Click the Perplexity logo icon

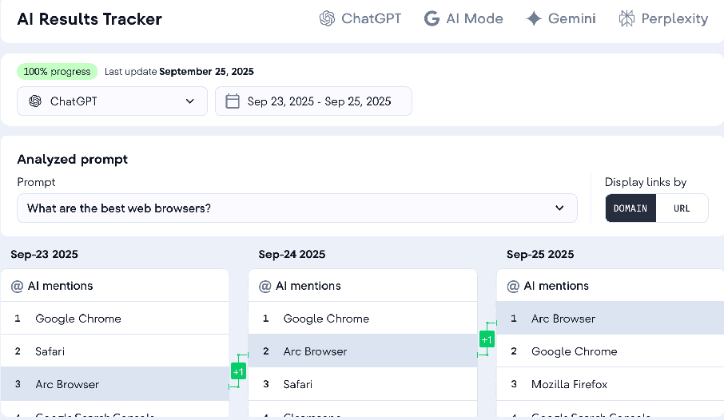click(627, 18)
